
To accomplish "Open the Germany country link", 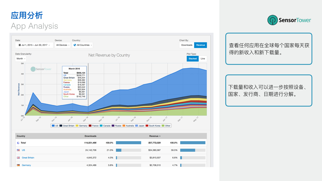I will [26, 165].
